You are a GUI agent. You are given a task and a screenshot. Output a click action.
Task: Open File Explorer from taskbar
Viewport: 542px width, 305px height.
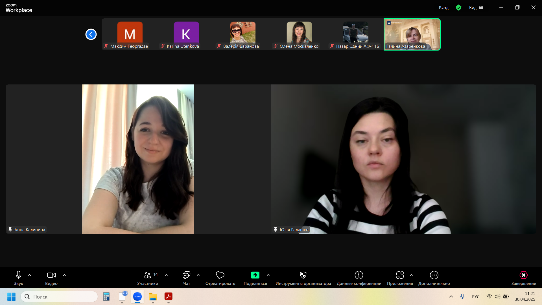click(153, 297)
